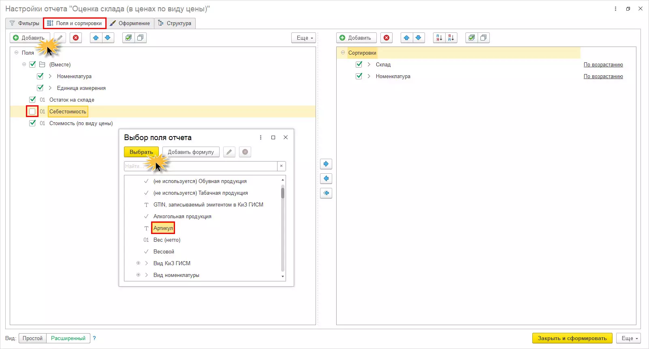The height and width of the screenshot is (349, 649).
Task: Close the field selection dialog
Action: [x=286, y=137]
